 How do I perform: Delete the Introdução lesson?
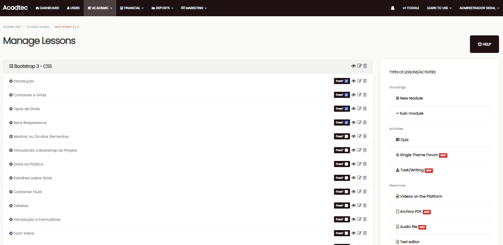[x=365, y=81]
